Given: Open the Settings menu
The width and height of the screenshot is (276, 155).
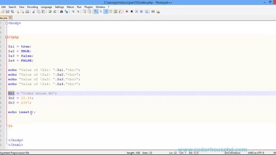Looking at the screenshot, I should (60, 7).
